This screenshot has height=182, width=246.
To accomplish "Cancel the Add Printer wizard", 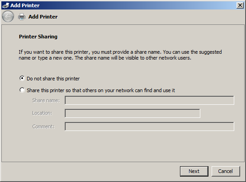I will tap(226, 171).
